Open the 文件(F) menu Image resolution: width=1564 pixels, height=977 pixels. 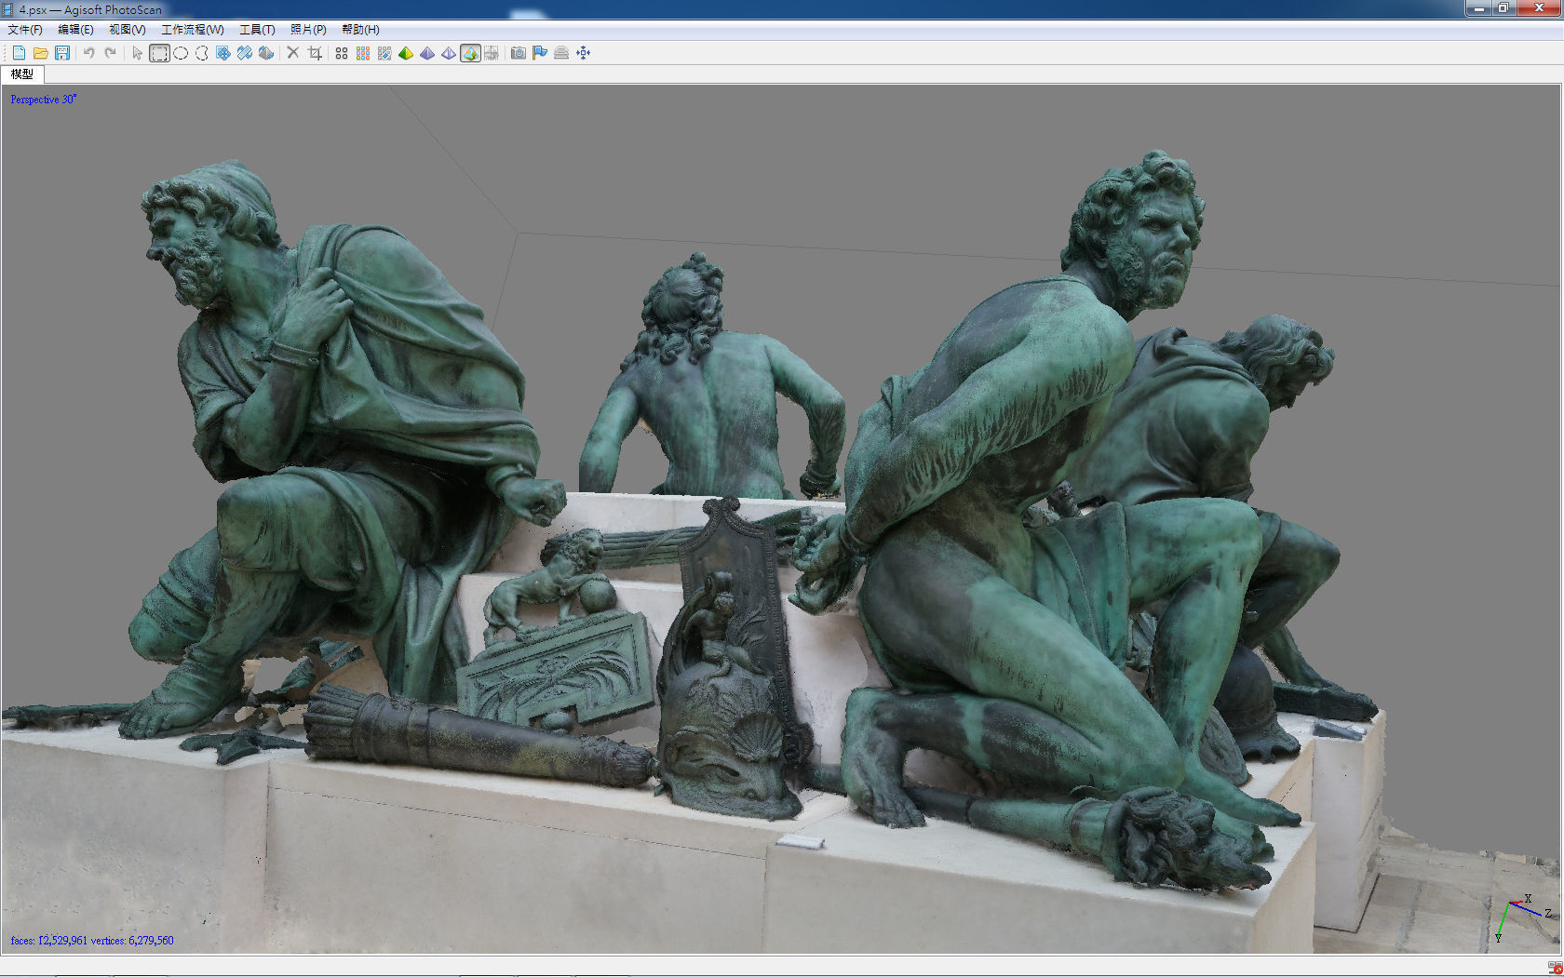pyautogui.click(x=25, y=30)
